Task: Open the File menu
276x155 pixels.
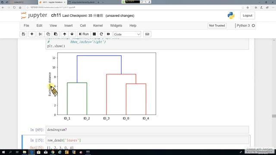Action: click(x=26, y=26)
